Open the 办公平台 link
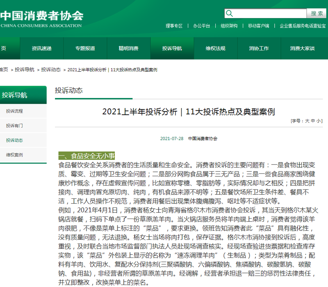The height and width of the screenshot is (287, 328). tap(201, 26)
